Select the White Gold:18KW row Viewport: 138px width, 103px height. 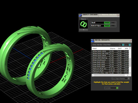[x=110, y=56]
